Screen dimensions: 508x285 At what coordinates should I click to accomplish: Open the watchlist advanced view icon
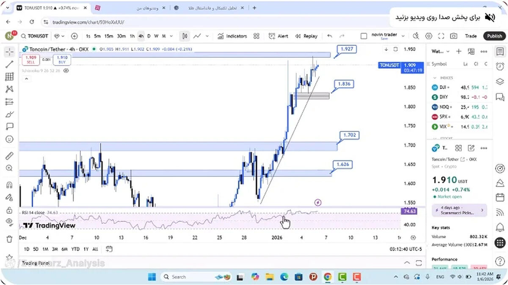coord(471,52)
